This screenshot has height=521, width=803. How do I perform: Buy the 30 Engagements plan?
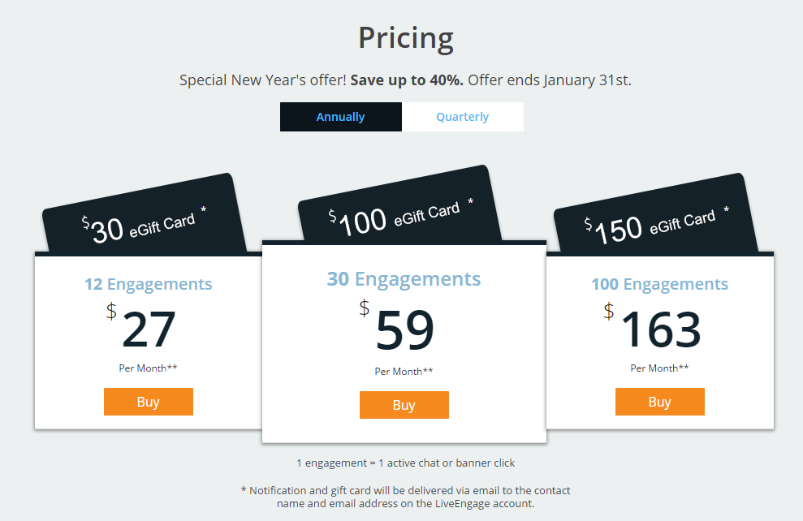point(404,405)
